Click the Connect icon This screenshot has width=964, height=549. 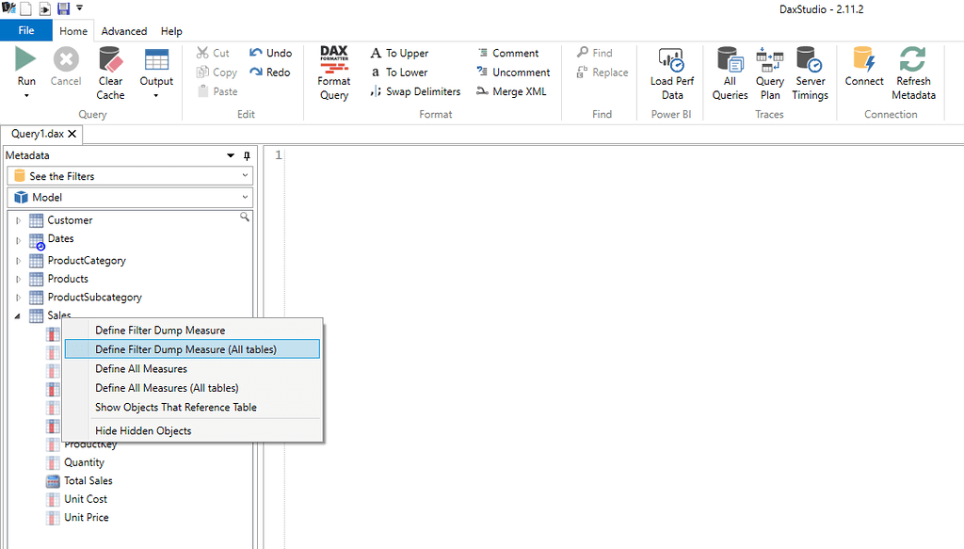click(x=863, y=71)
